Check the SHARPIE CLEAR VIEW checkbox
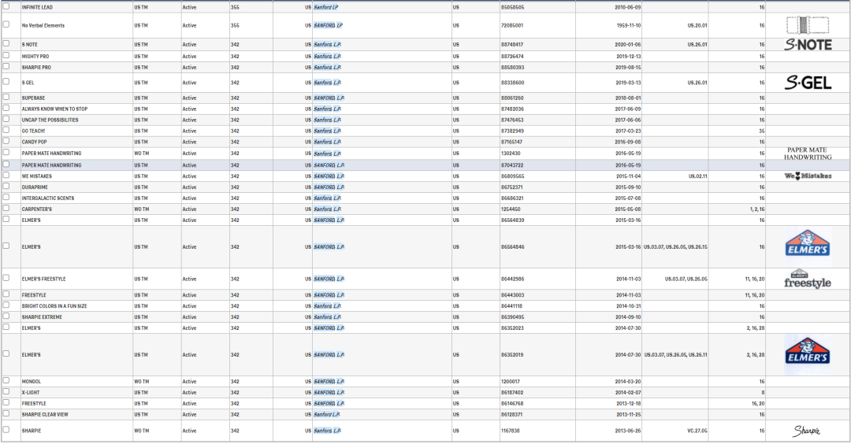The height and width of the screenshot is (444, 851). (x=6, y=413)
